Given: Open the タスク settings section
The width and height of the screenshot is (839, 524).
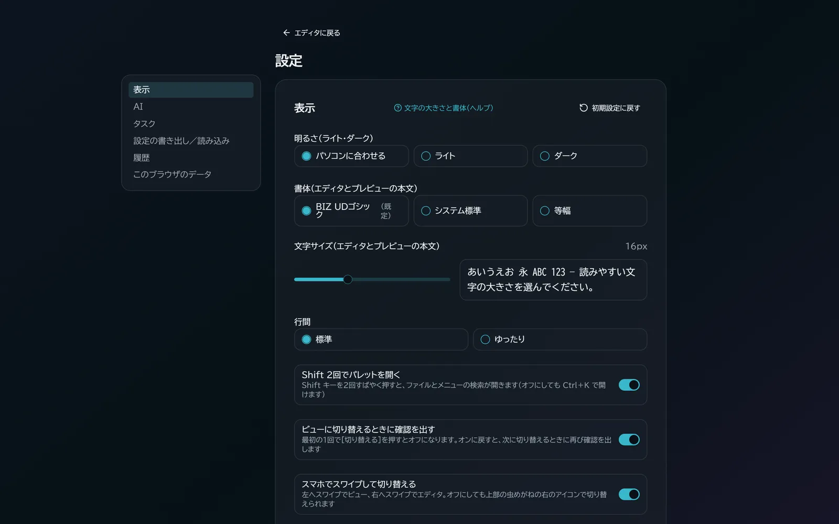Looking at the screenshot, I should click(191, 124).
